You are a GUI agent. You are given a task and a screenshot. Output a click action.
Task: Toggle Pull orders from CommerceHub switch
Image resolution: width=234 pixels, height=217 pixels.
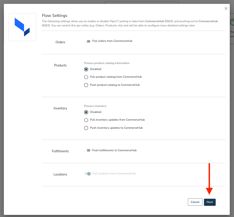tap(87, 41)
